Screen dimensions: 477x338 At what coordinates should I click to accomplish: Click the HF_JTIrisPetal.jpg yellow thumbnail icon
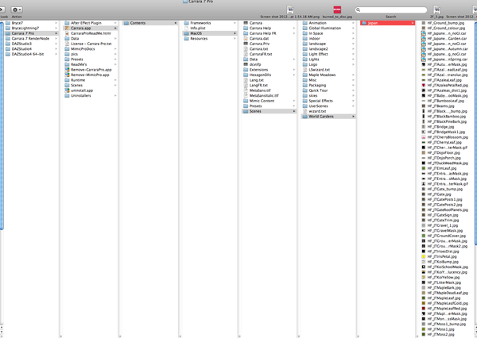(424, 256)
